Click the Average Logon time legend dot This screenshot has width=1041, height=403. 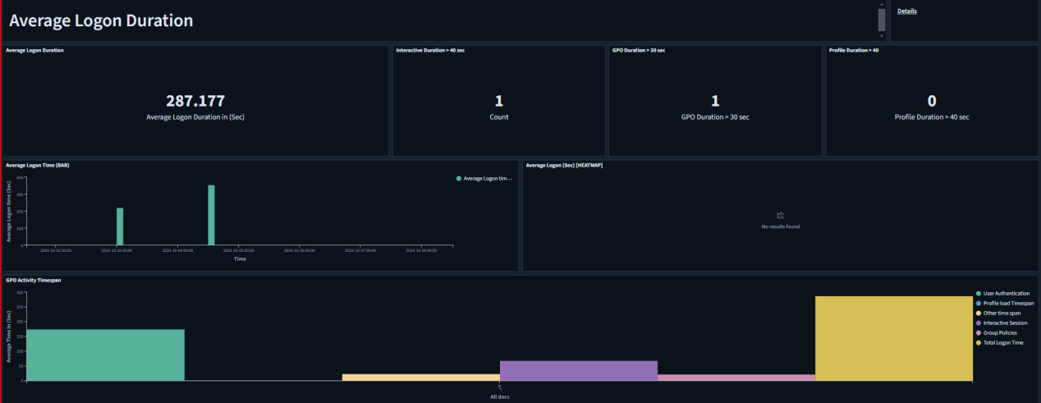click(x=458, y=178)
